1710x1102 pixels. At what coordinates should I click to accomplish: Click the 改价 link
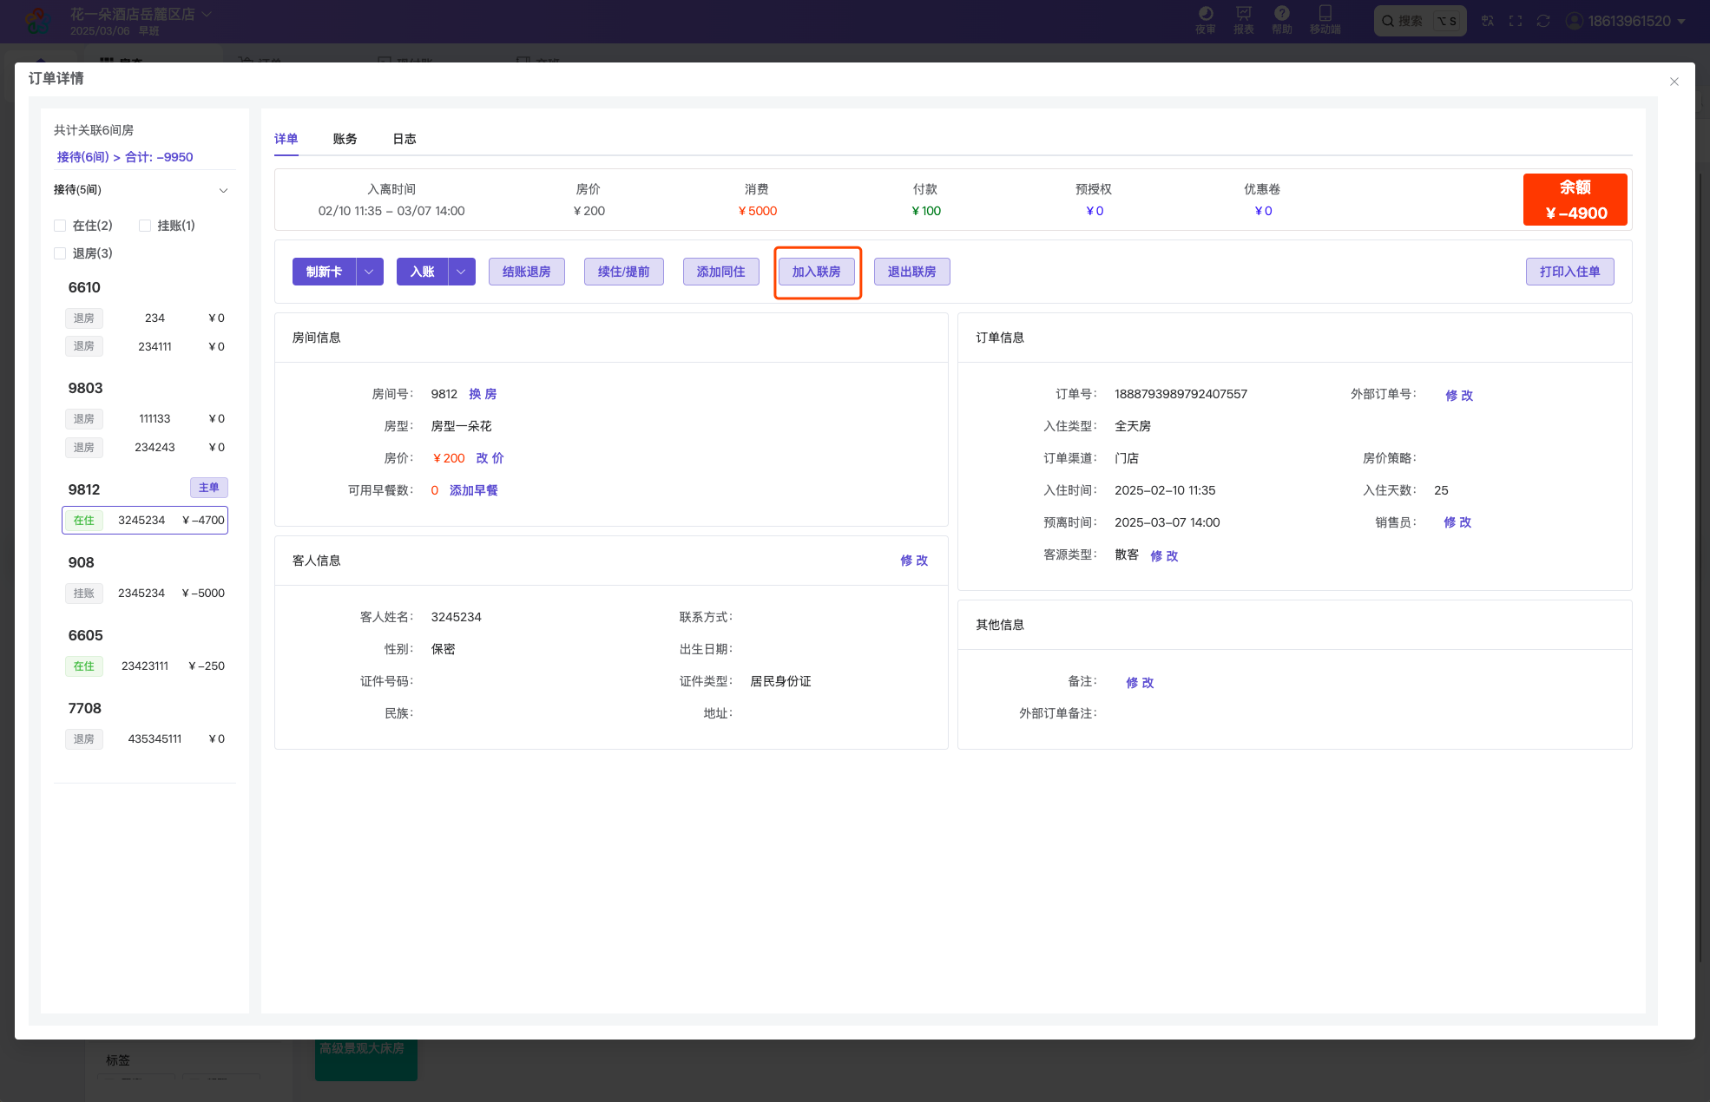[490, 458]
